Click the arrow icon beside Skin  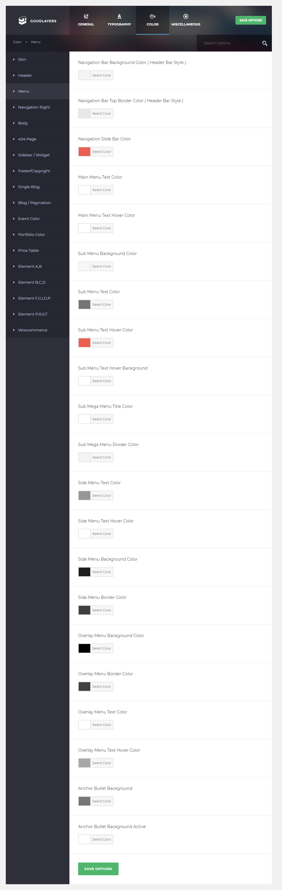[x=14, y=59]
